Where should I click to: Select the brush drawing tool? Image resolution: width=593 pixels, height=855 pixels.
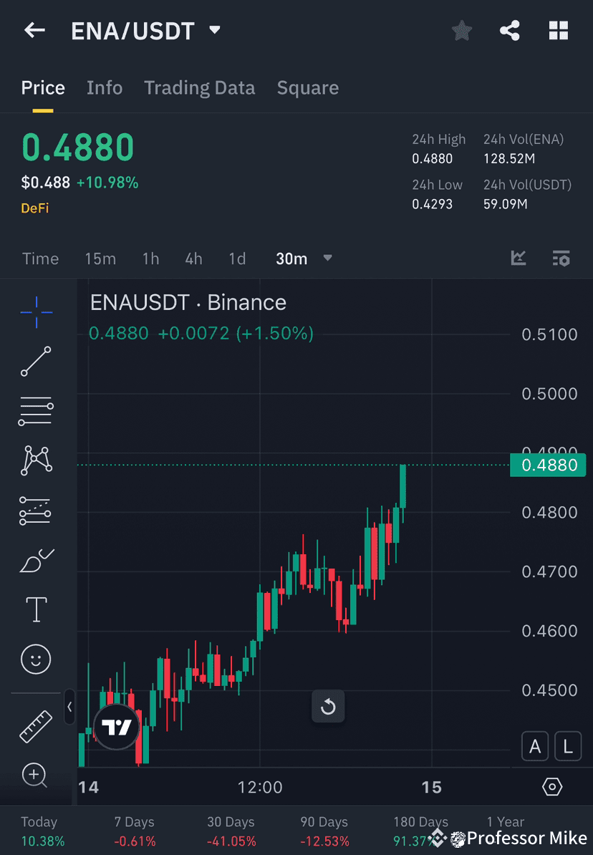pyautogui.click(x=36, y=561)
